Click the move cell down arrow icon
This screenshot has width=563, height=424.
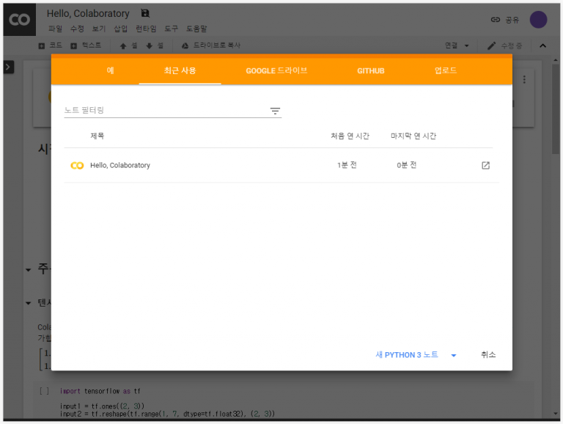tap(150, 45)
